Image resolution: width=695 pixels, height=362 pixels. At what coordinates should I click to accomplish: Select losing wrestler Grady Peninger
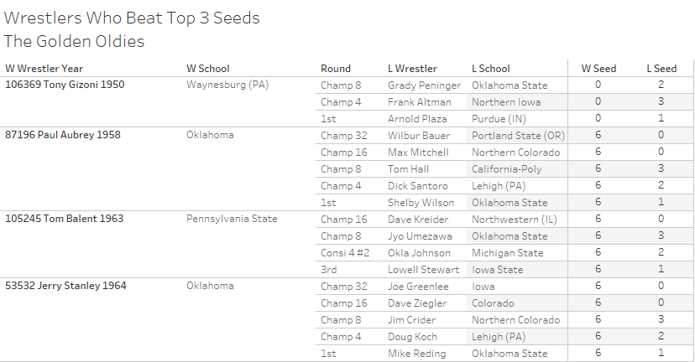click(x=424, y=85)
